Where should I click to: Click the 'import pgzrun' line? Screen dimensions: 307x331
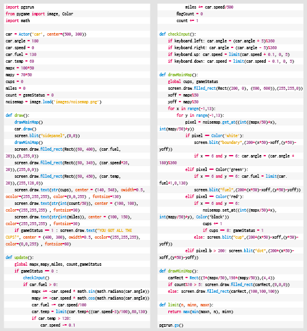click(20, 7)
